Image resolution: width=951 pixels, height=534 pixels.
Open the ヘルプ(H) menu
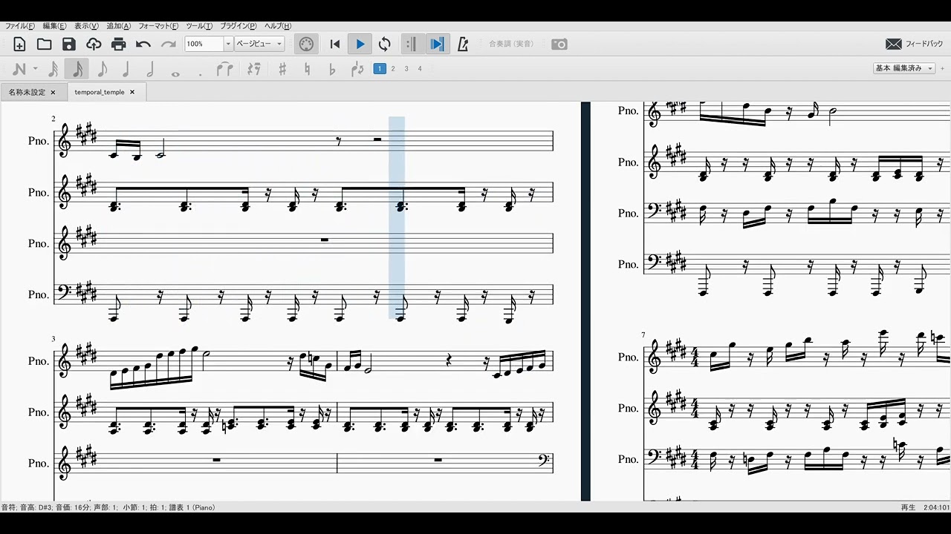278,26
